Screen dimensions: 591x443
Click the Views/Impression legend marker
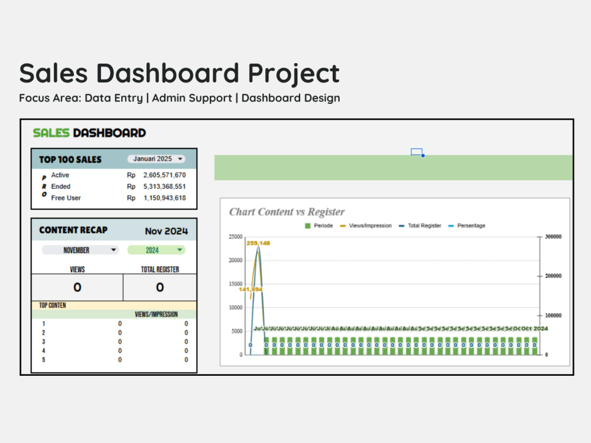click(x=343, y=226)
